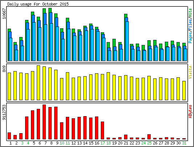Click the blue 'Files' legend label
This screenshot has width=194, height=147.
point(190,25)
